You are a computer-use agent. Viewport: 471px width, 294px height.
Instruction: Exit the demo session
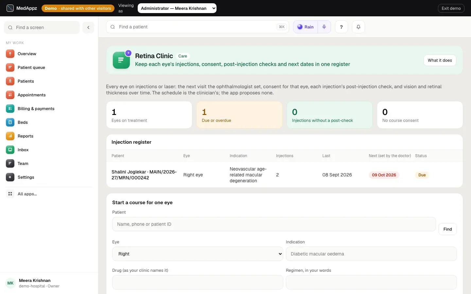pos(451,8)
